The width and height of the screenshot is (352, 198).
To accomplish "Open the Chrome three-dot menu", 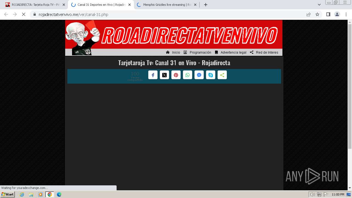I will pyautogui.click(x=346, y=14).
